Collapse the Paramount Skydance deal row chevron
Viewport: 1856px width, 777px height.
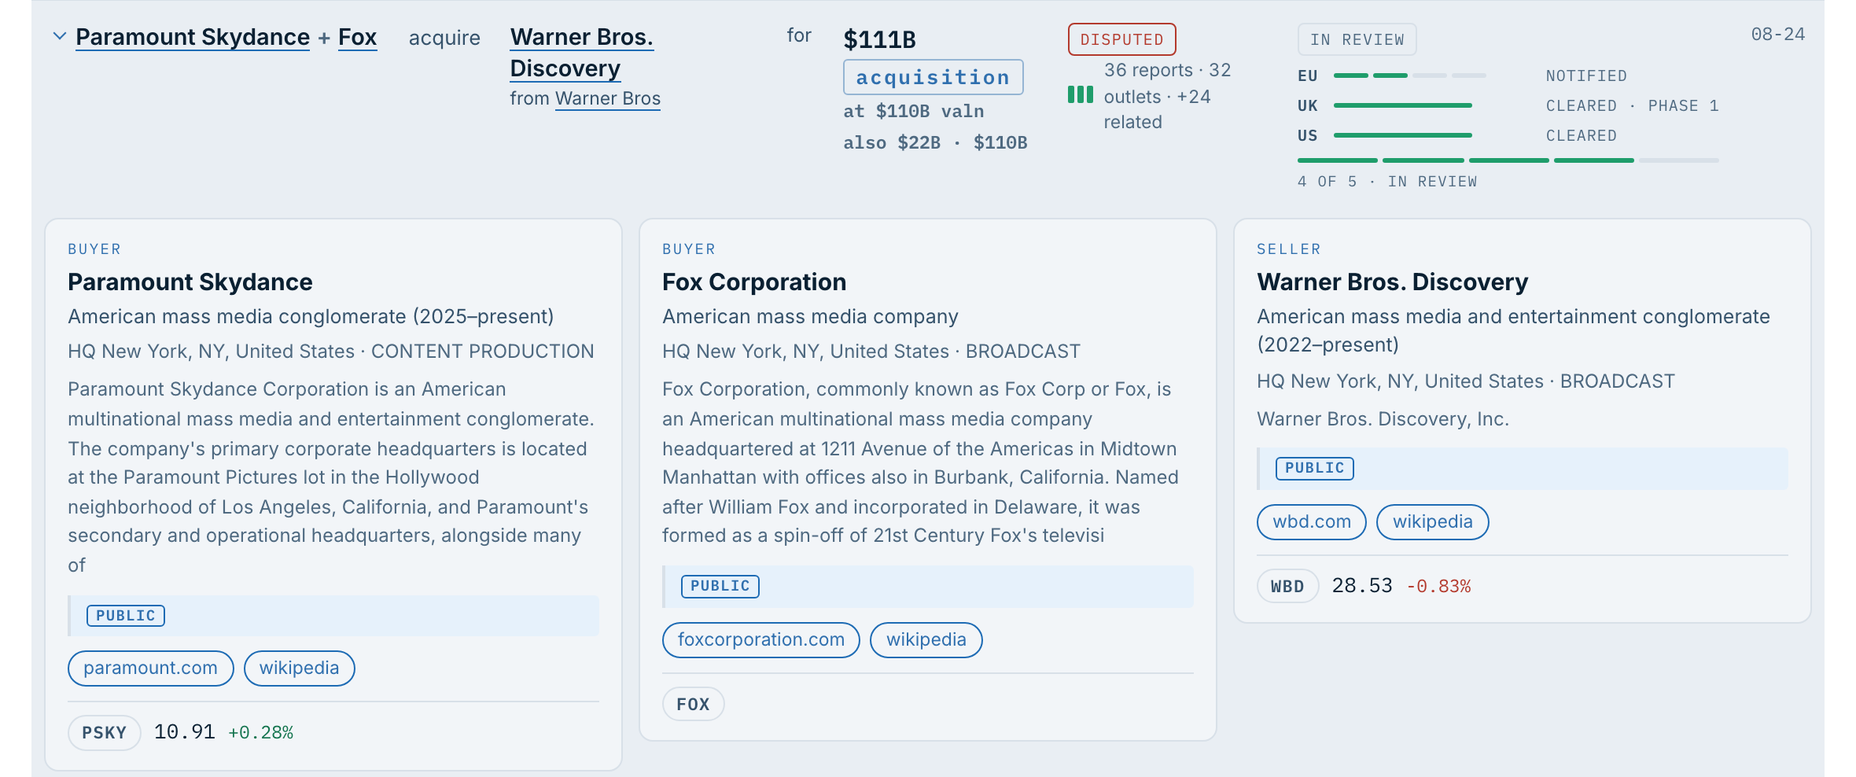click(x=59, y=36)
